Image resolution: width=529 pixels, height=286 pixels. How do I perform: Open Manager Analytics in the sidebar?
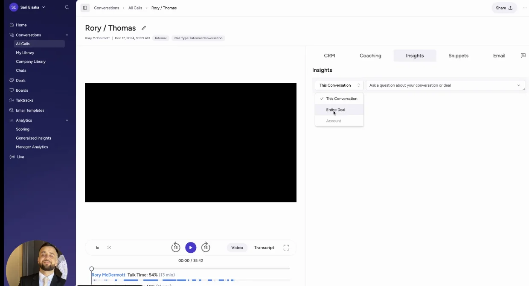click(32, 147)
